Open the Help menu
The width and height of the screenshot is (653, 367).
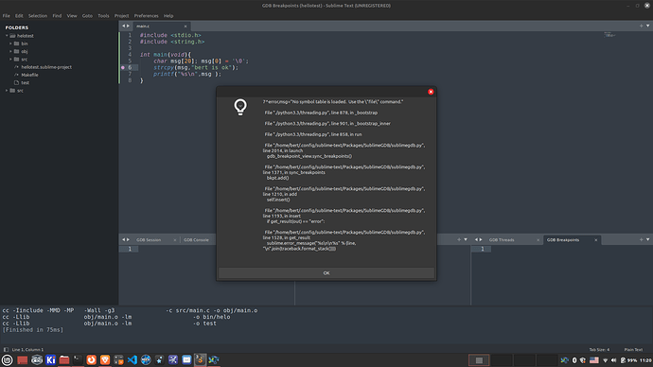tap(168, 16)
